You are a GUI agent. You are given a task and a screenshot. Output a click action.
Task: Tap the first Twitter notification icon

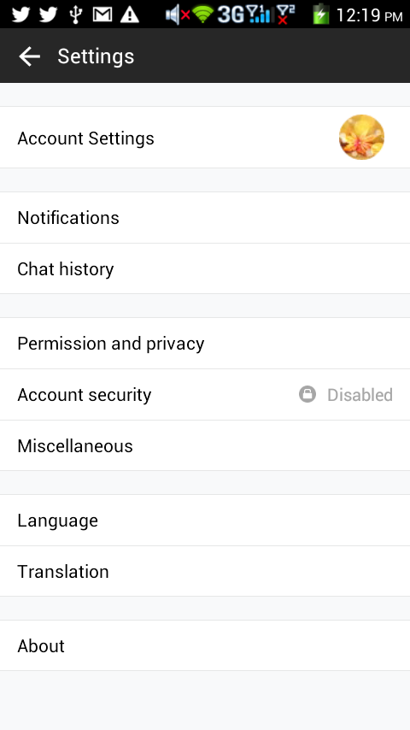(x=21, y=14)
